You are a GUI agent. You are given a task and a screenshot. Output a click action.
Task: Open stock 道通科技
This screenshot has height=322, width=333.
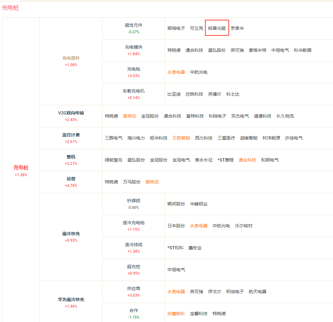pyautogui.click(x=263, y=116)
